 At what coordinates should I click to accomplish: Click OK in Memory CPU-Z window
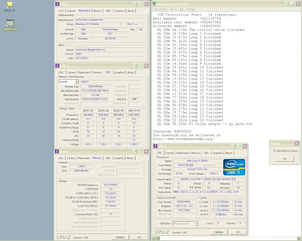point(139,237)
